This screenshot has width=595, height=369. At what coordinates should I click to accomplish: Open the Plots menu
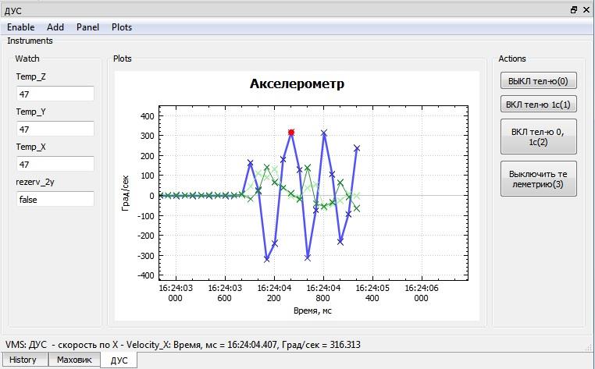click(122, 27)
